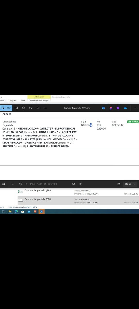This screenshot has width=139, height=309.
Task: Open the Vista tab in File Explorer
Action: click(23, 101)
